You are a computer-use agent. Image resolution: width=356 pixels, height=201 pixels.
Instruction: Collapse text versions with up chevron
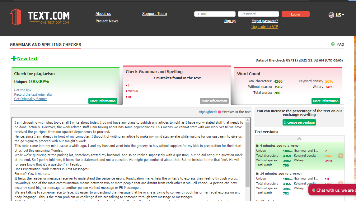299,139
